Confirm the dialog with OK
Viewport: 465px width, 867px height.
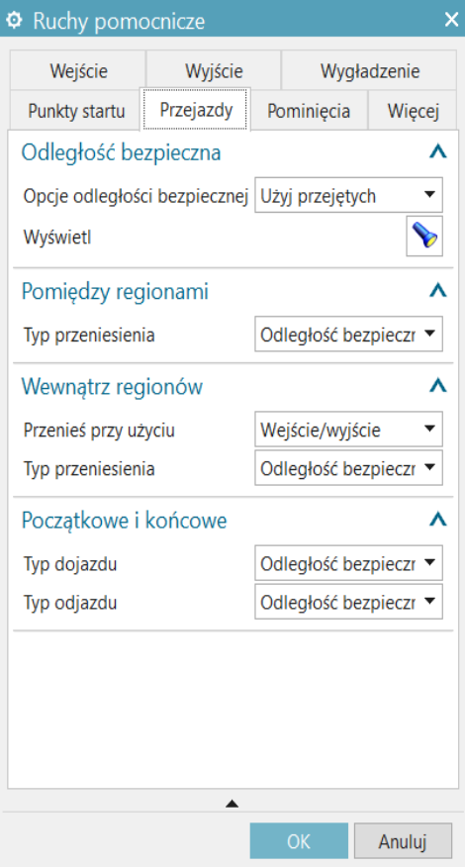tap(299, 841)
